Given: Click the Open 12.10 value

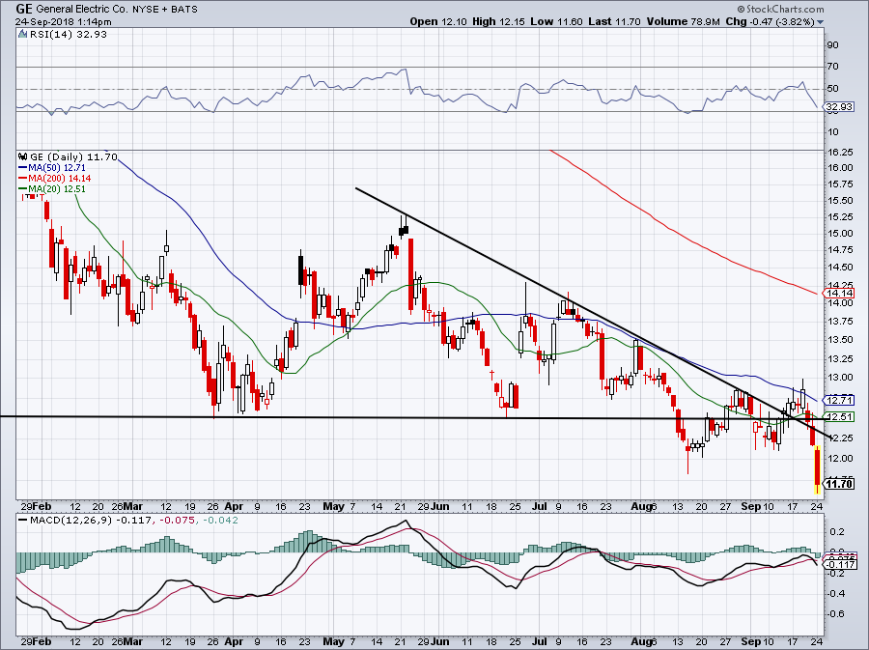Looking at the screenshot, I should coord(439,21).
